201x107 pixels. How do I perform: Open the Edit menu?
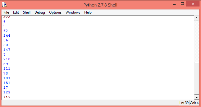click(16, 12)
